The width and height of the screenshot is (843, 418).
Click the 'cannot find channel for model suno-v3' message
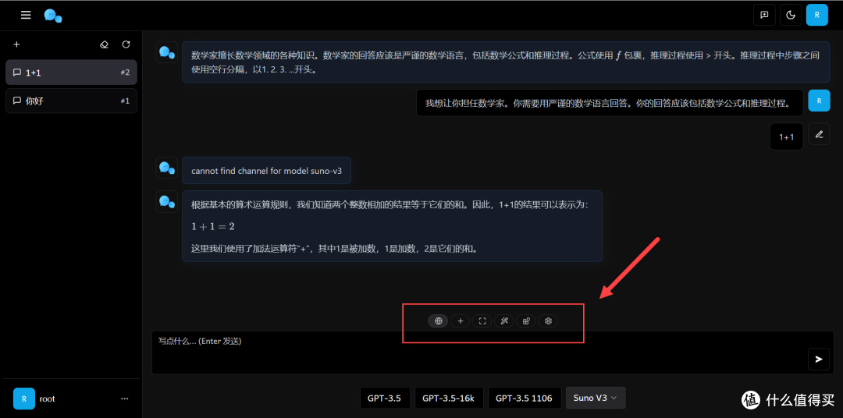[x=267, y=171]
